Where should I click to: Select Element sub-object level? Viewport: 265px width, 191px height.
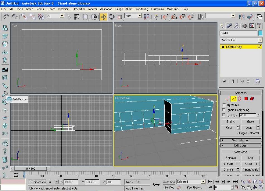[x=252, y=99]
